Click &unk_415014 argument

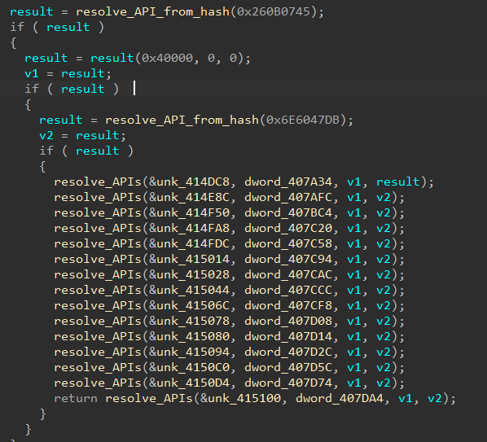[190, 259]
